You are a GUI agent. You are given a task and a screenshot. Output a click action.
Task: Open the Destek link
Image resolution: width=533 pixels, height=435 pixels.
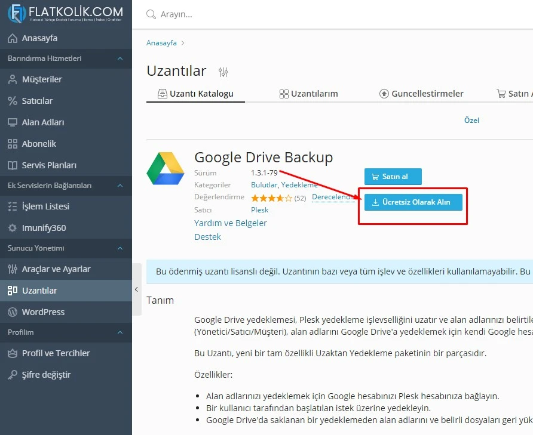[207, 236]
